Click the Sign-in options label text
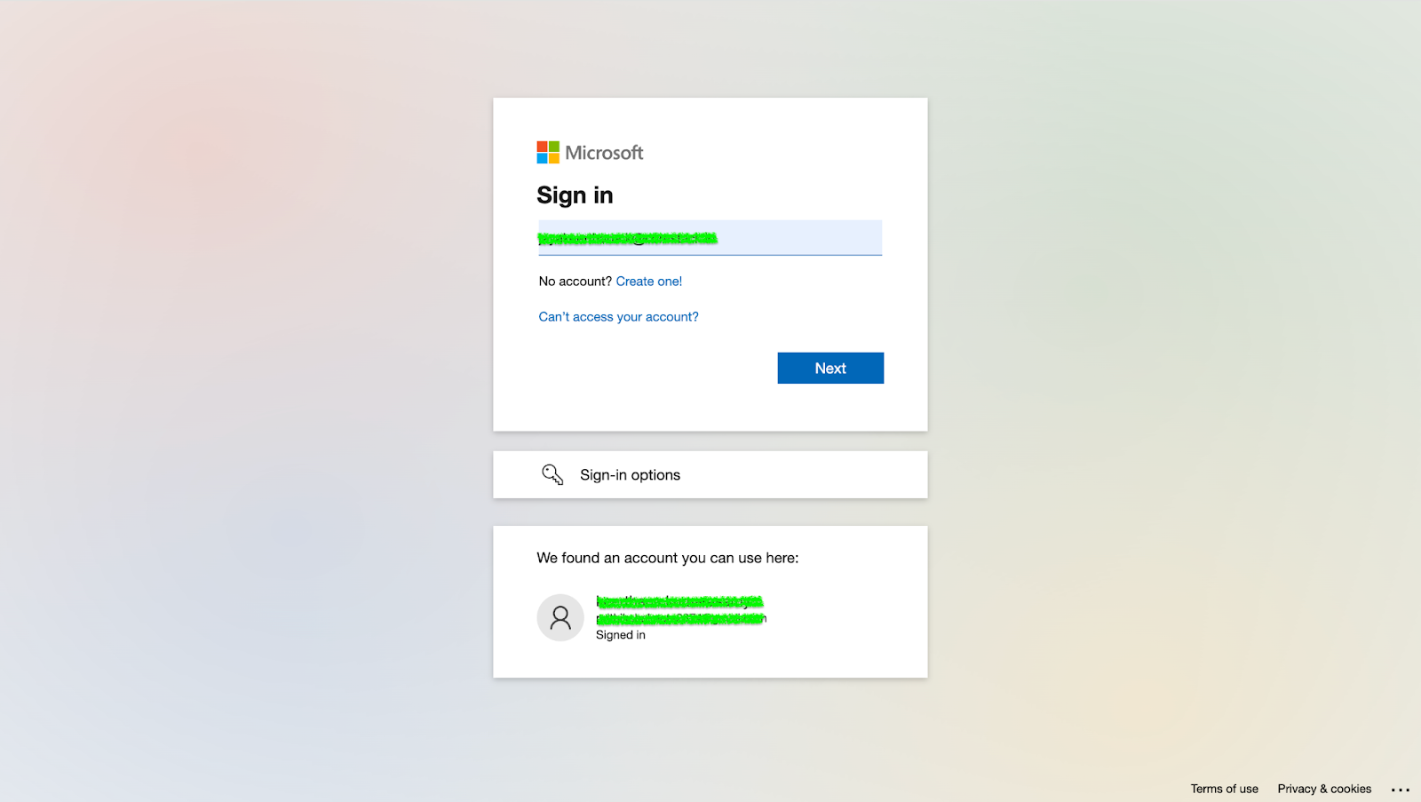 click(631, 475)
